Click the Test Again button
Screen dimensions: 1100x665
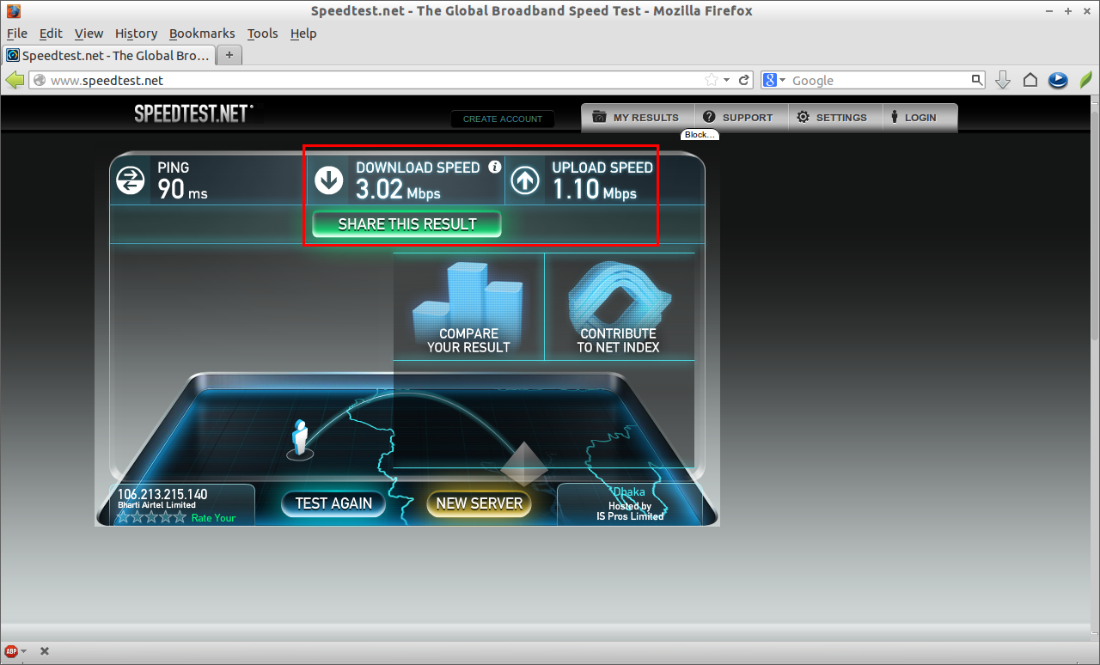tap(333, 503)
